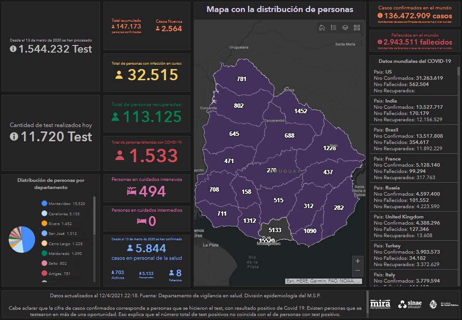Click info icon beside 11.720 Test
This screenshot has width=462, height=320.
pyautogui.click(x=14, y=137)
